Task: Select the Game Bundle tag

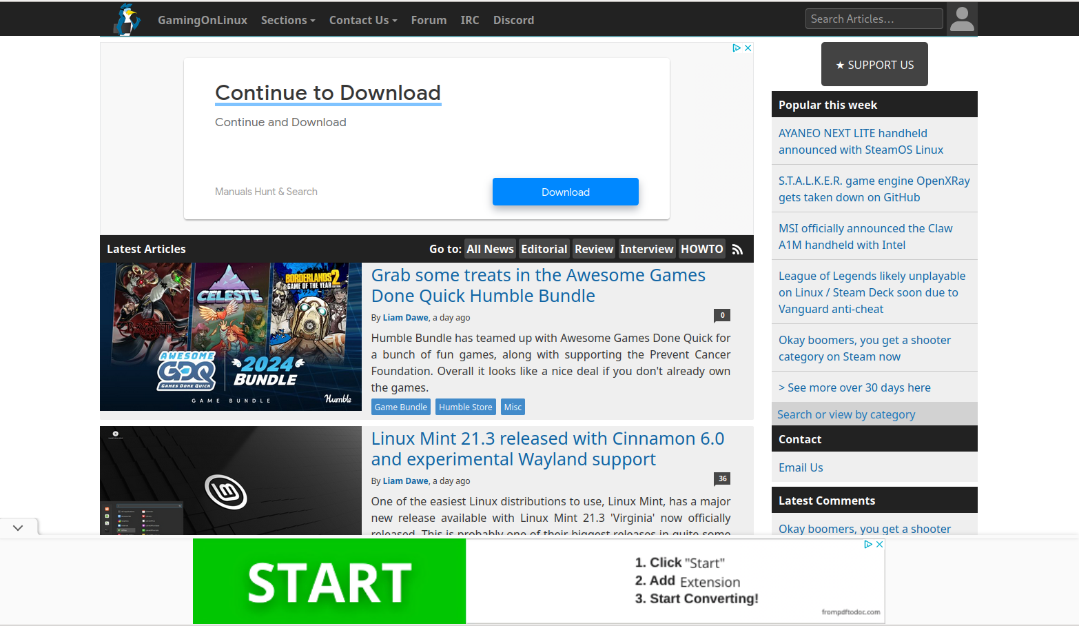Action: [401, 407]
